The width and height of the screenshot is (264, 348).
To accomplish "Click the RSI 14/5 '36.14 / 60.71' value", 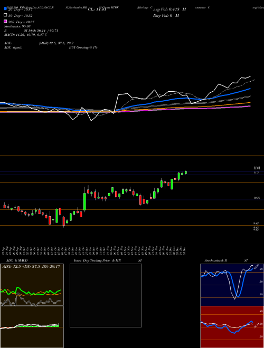I will click(48, 31).
